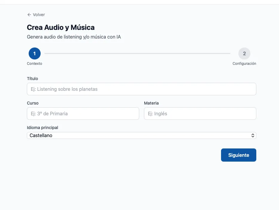Click the Título field label

(x=32, y=79)
